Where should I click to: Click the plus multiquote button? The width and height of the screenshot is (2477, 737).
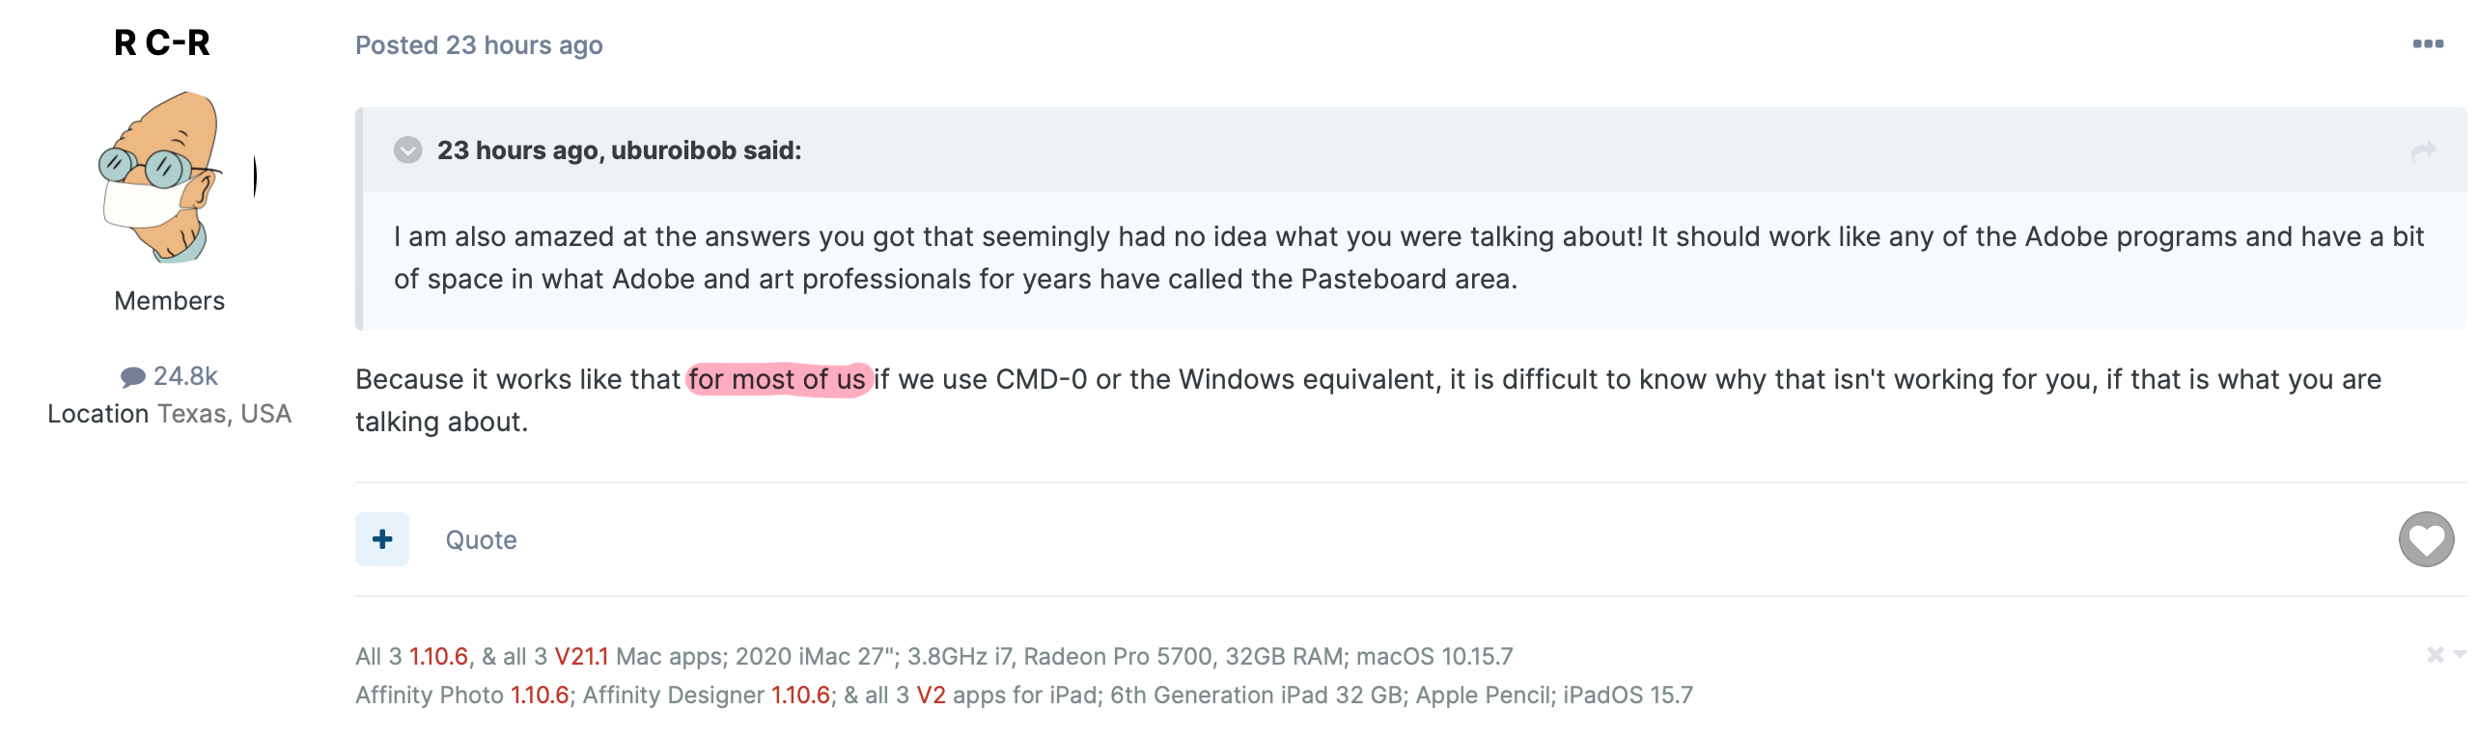point(382,539)
